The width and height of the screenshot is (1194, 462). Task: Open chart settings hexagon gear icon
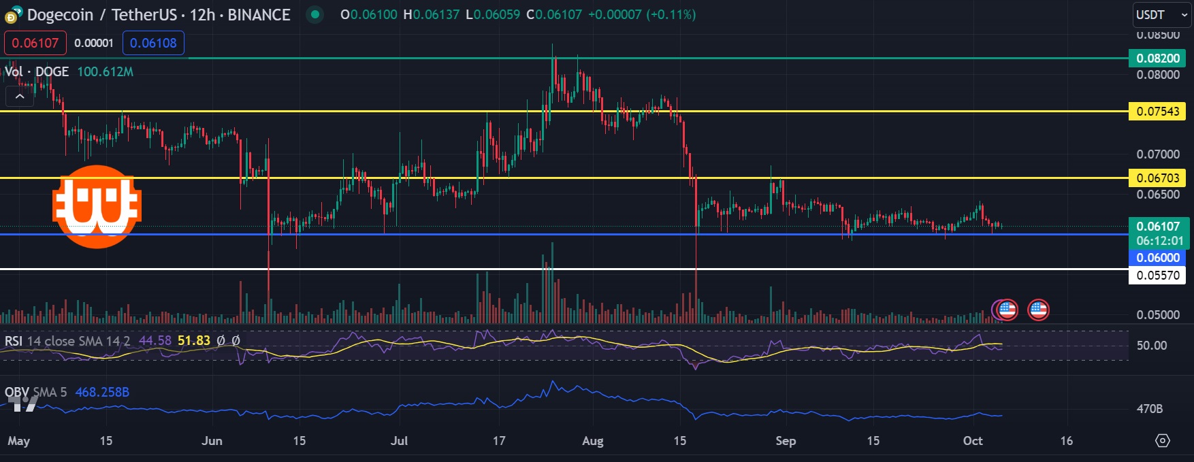click(1163, 440)
